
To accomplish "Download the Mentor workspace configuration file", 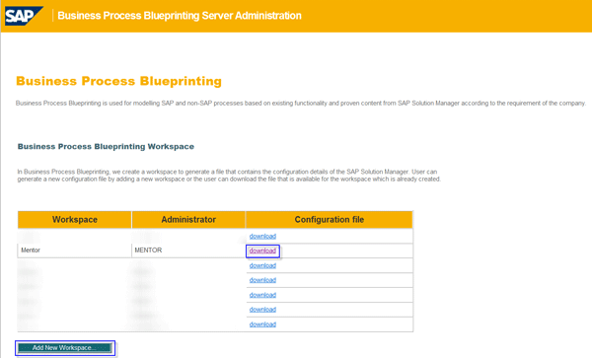I will click(262, 251).
